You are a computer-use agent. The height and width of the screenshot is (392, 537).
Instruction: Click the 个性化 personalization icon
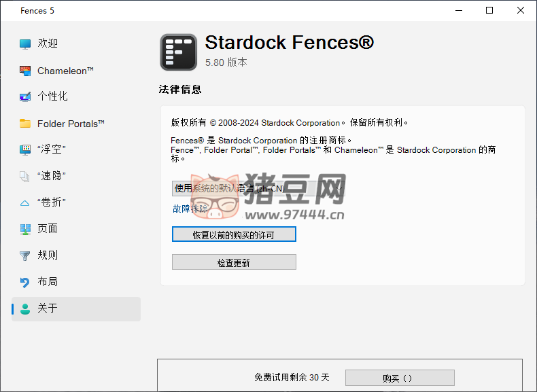25,96
